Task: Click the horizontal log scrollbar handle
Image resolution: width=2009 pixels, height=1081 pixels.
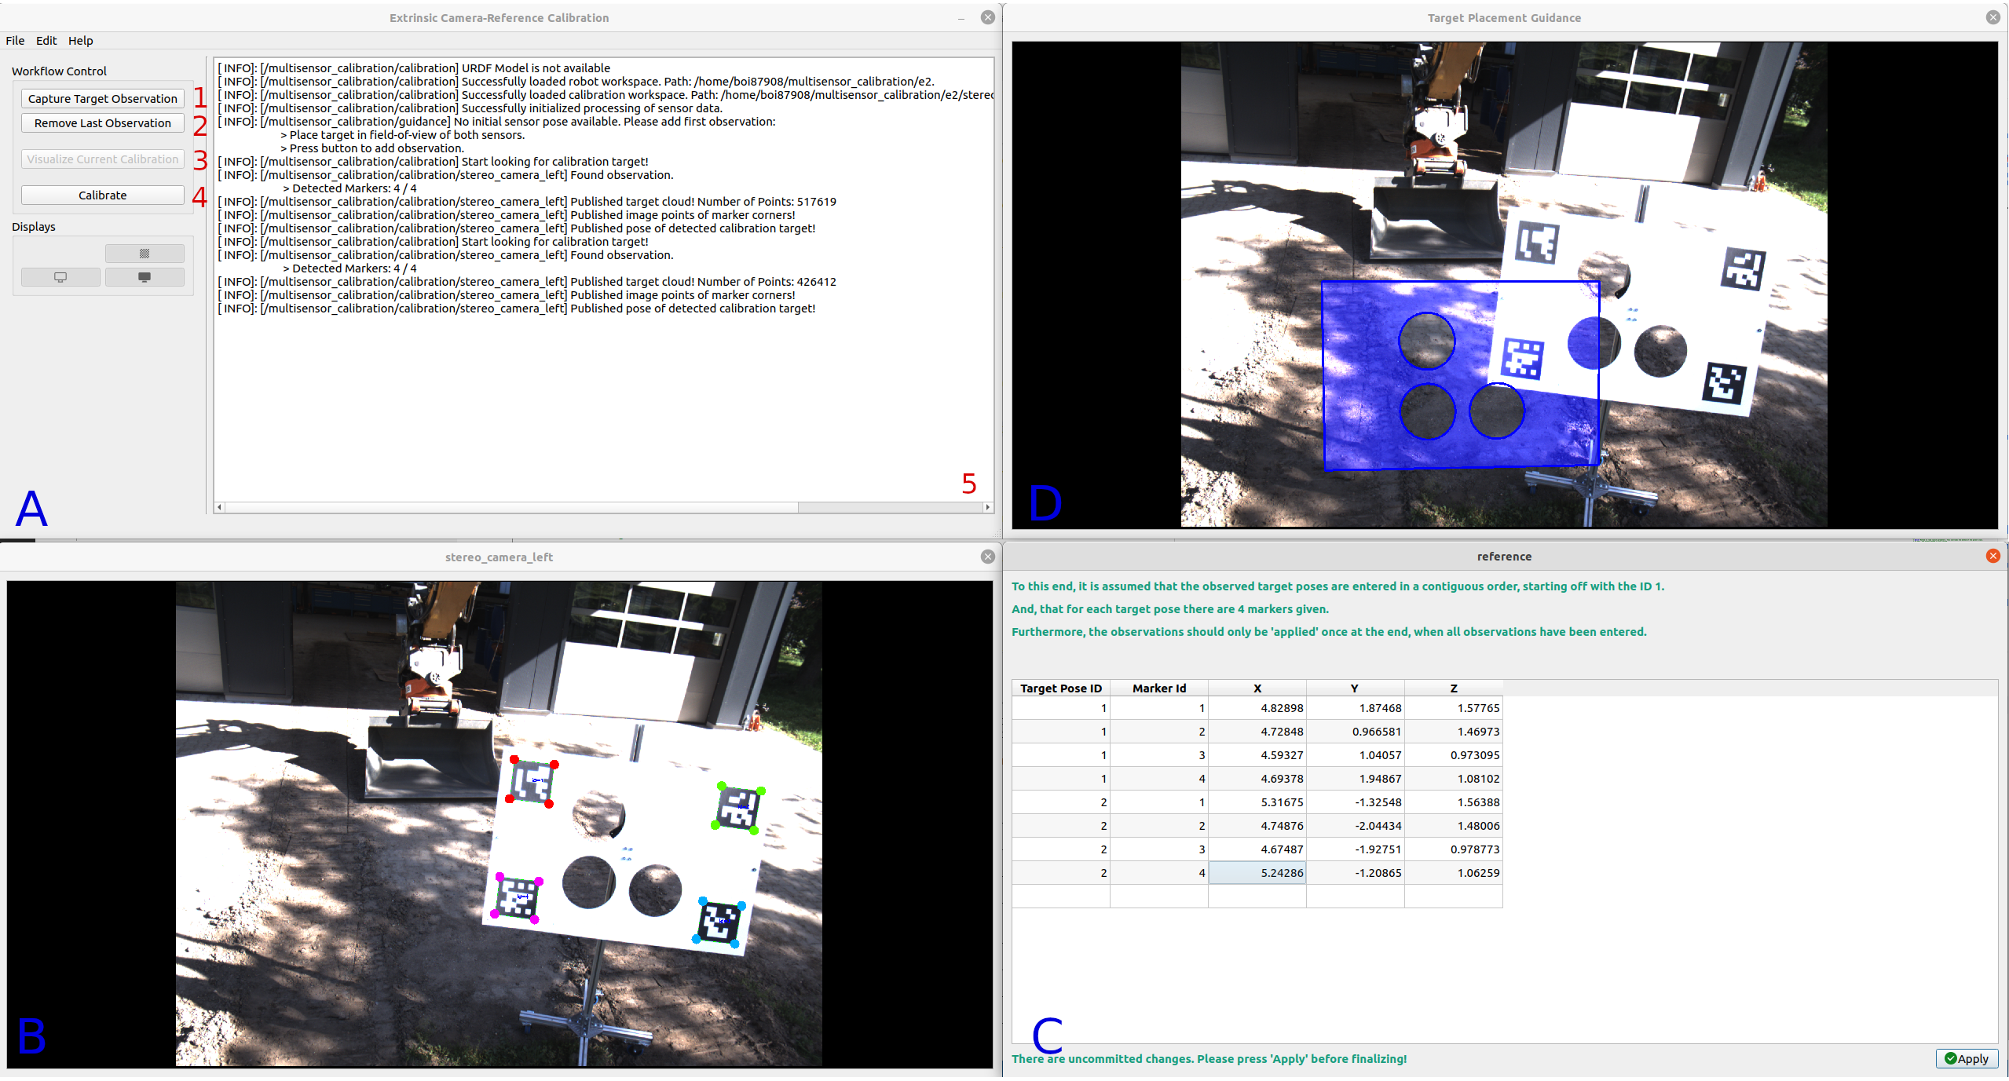Action: pos(510,507)
